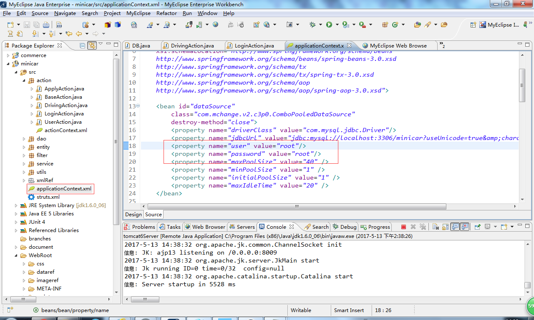
Task: Open the Refactor menu
Action: (166, 13)
